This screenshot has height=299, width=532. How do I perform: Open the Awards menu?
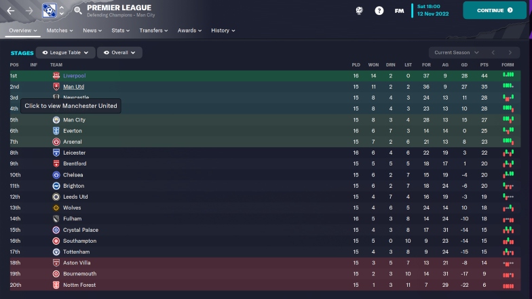(189, 31)
